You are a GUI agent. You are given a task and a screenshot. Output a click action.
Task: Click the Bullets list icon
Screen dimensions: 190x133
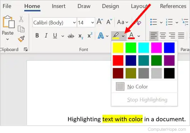[x=154, y=22]
